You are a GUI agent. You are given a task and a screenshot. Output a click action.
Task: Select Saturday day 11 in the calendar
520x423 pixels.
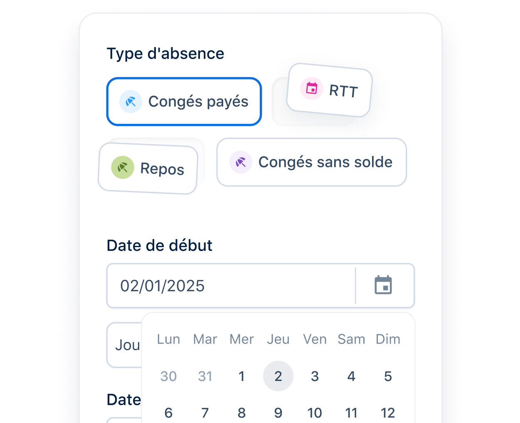coord(351,413)
